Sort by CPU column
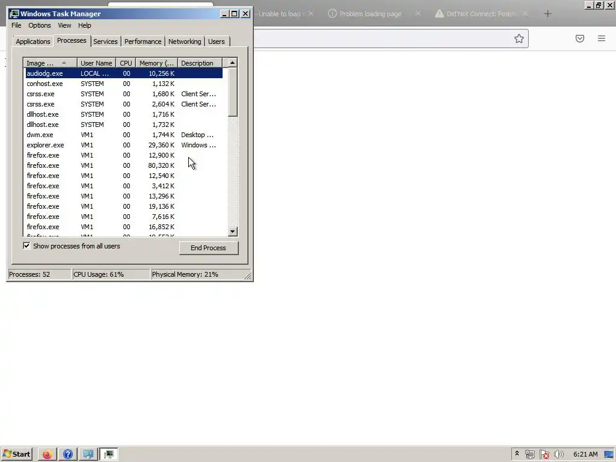This screenshot has width=616, height=462. [x=126, y=63]
